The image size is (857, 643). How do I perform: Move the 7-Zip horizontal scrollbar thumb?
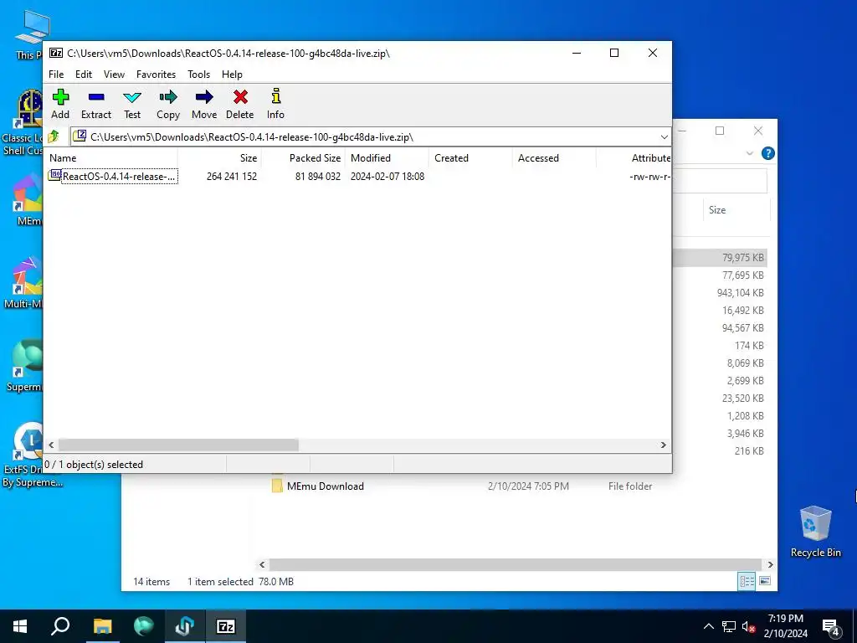pos(178,445)
